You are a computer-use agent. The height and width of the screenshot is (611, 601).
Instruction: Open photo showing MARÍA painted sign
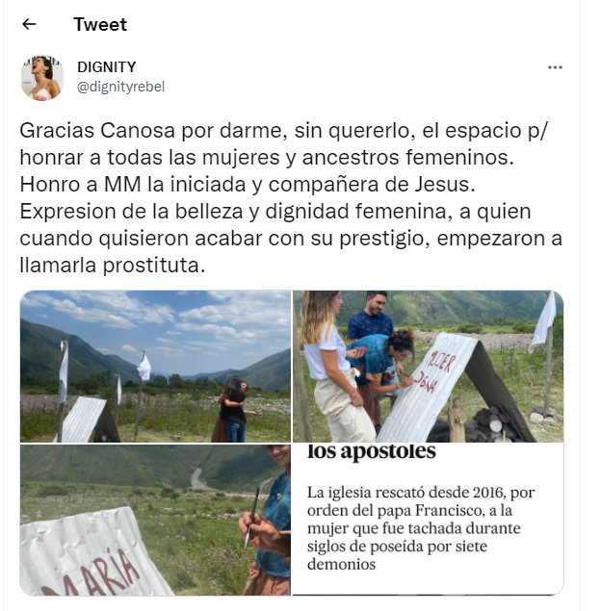tap(155, 520)
